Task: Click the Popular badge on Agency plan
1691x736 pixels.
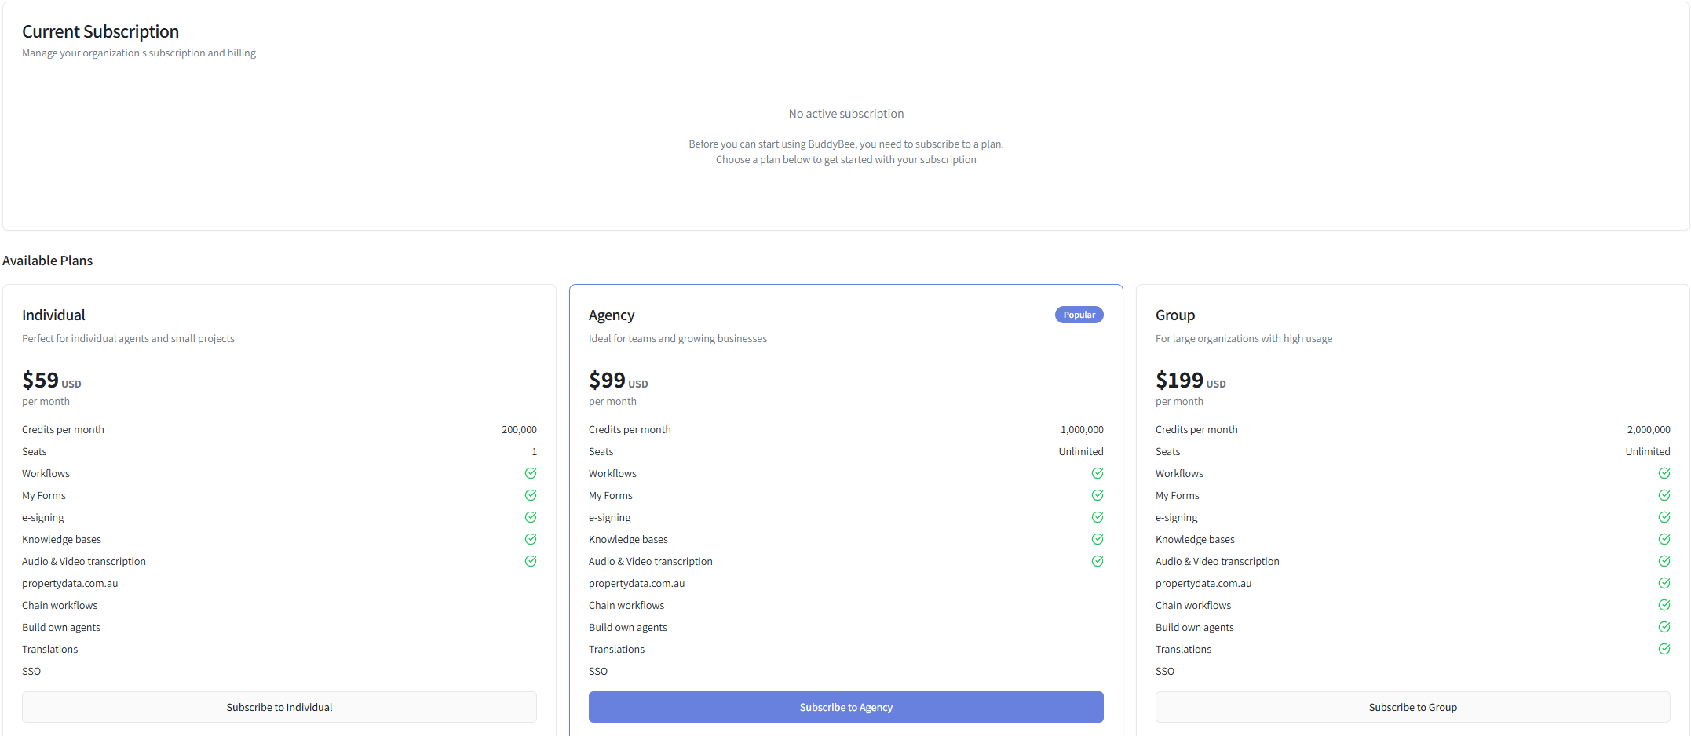Action: click(x=1079, y=315)
